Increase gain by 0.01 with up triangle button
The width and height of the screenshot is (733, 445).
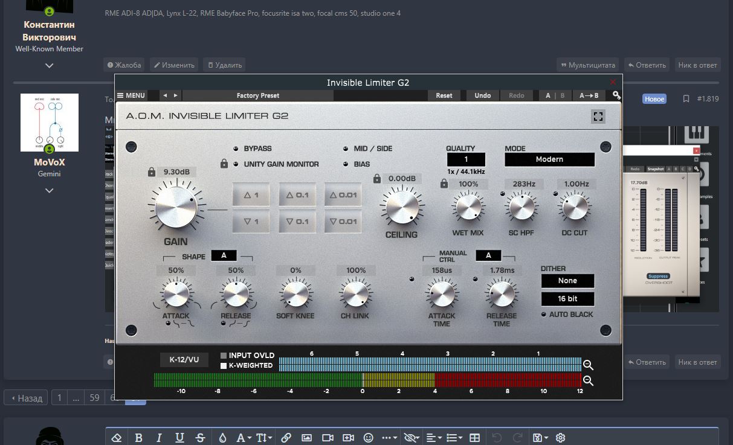[x=343, y=195]
